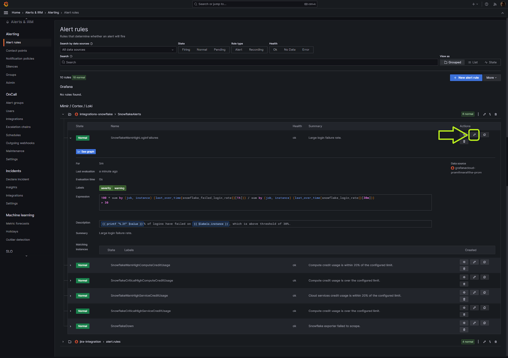Open Silences in sidebar
Image resolution: width=508 pixels, height=358 pixels.
(x=12, y=67)
